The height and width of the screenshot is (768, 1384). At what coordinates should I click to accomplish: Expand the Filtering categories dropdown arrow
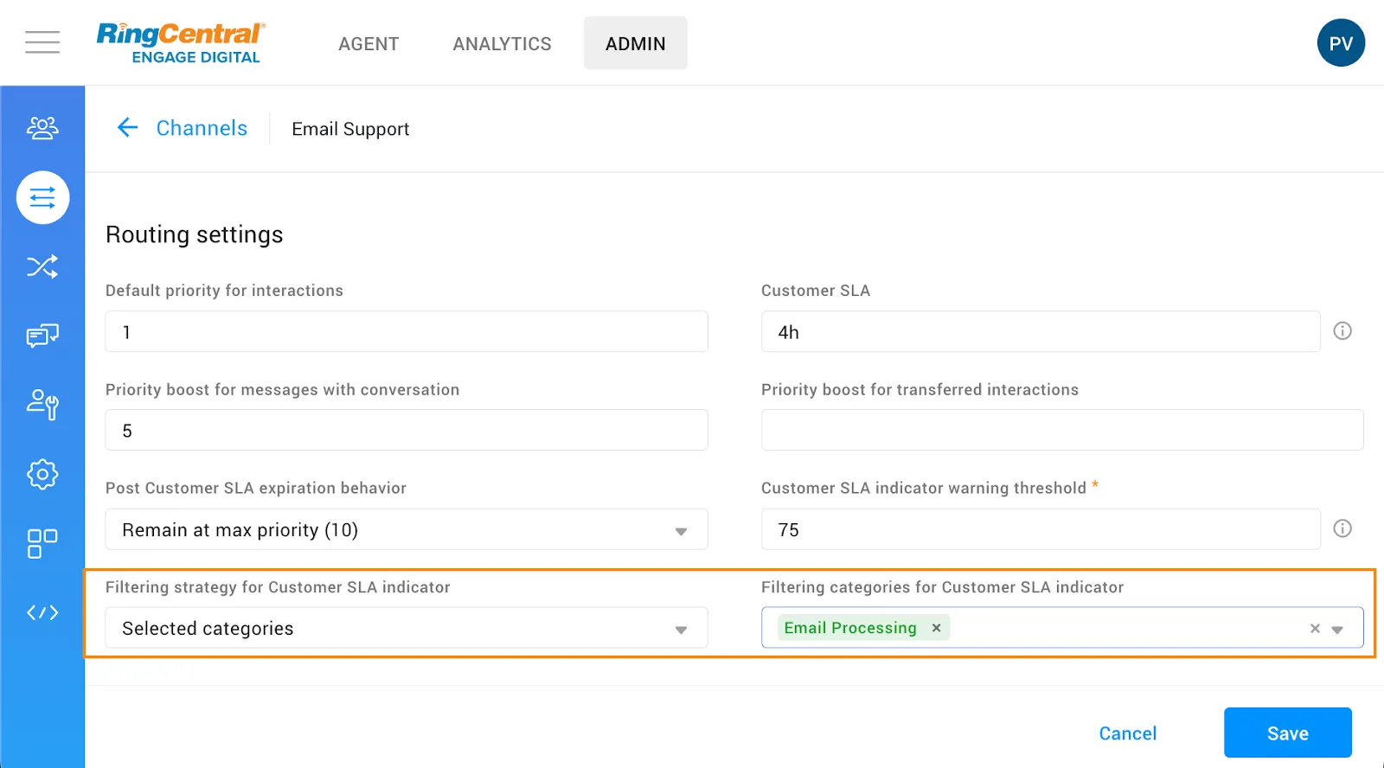pos(1337,629)
